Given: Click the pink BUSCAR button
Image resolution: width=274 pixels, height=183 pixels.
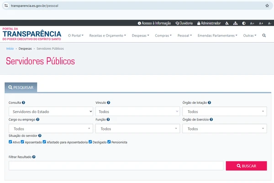Looking at the screenshot, I should click(x=246, y=166).
